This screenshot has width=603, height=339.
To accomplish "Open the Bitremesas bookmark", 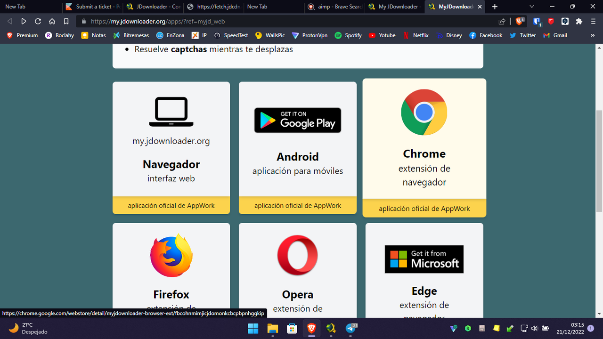I will point(130,35).
